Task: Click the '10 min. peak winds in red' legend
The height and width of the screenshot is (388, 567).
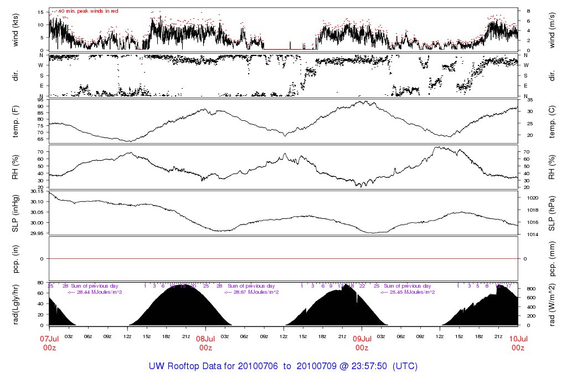Action: (x=88, y=11)
